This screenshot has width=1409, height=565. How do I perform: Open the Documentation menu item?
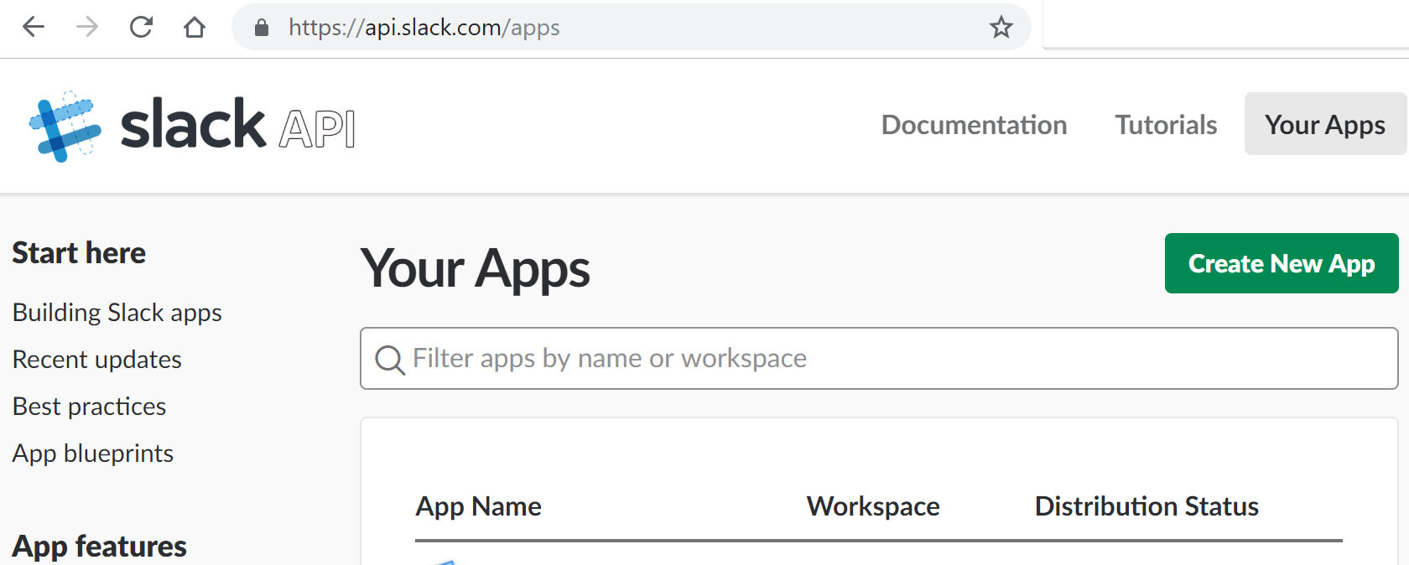point(974,125)
